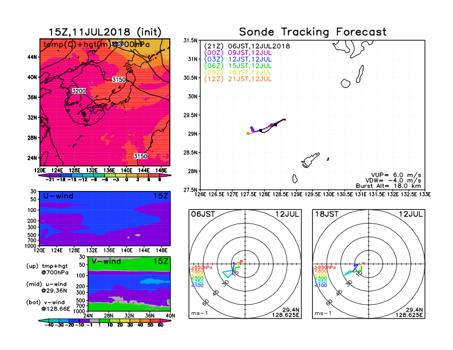Image resolution: width=453 pixels, height=350 pixels.
Task: Click the '06JST' hodograph title
Action: (x=203, y=214)
